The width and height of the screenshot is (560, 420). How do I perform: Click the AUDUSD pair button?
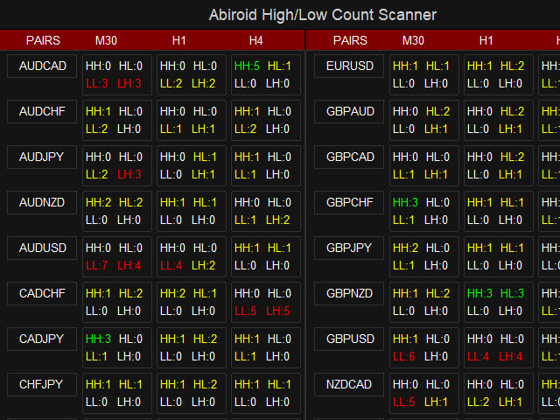tap(42, 248)
